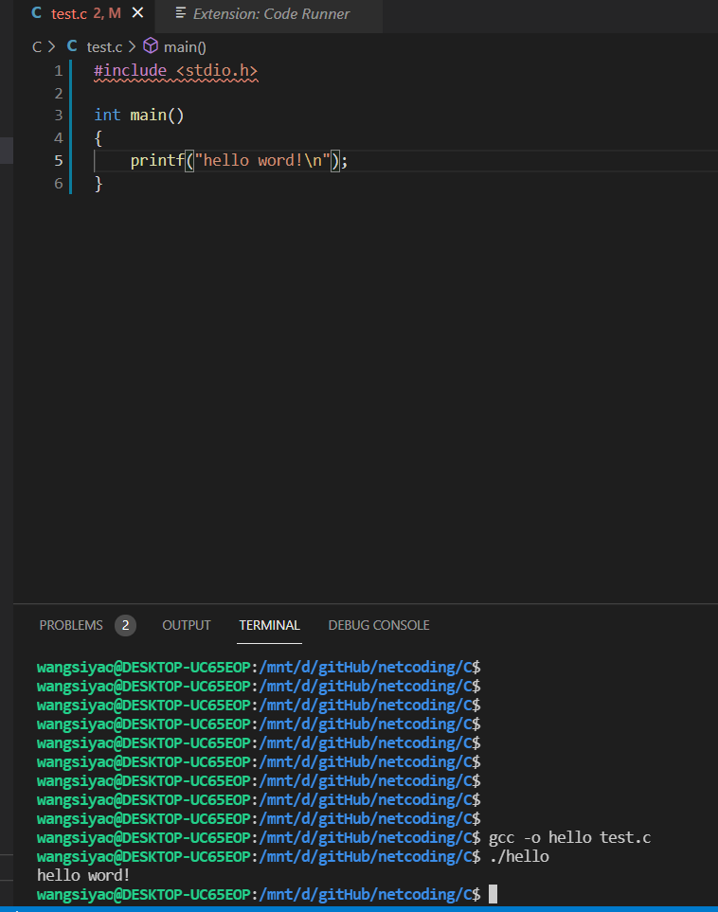Screen dimensions: 718x912
Task: Click the opening brace on line 4
Action: [x=99, y=138]
